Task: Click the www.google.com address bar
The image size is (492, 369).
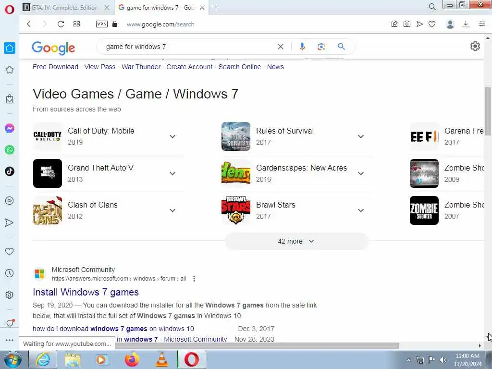Action: pyautogui.click(x=160, y=24)
